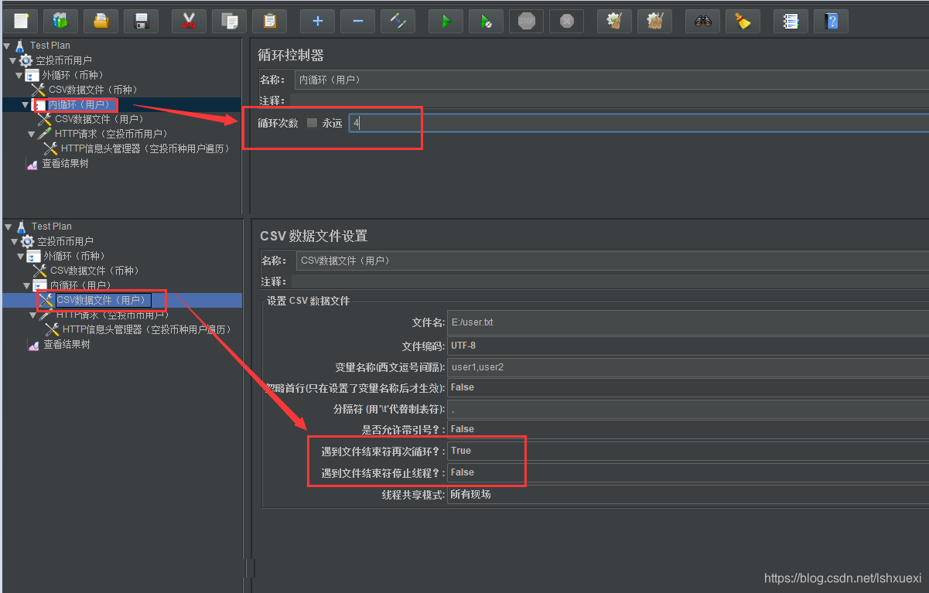Screen dimensions: 929x593
Task: Open the 遇到文件结束符再次循环 True dropdown
Action: point(688,451)
